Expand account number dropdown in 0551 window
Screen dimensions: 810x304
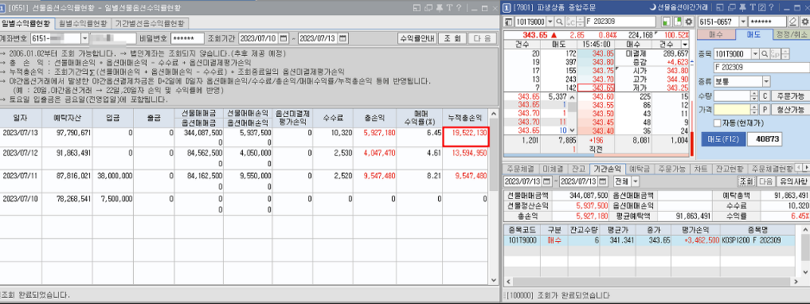pyautogui.click(x=84, y=39)
